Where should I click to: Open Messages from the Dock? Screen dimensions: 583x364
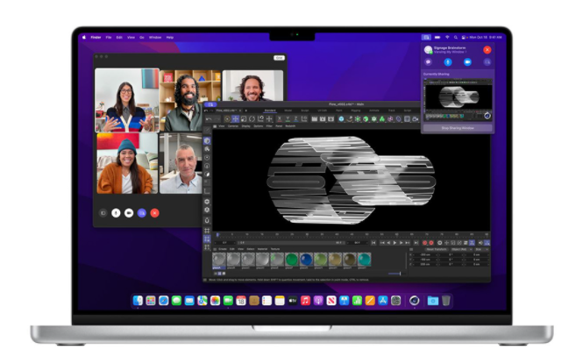point(176,301)
